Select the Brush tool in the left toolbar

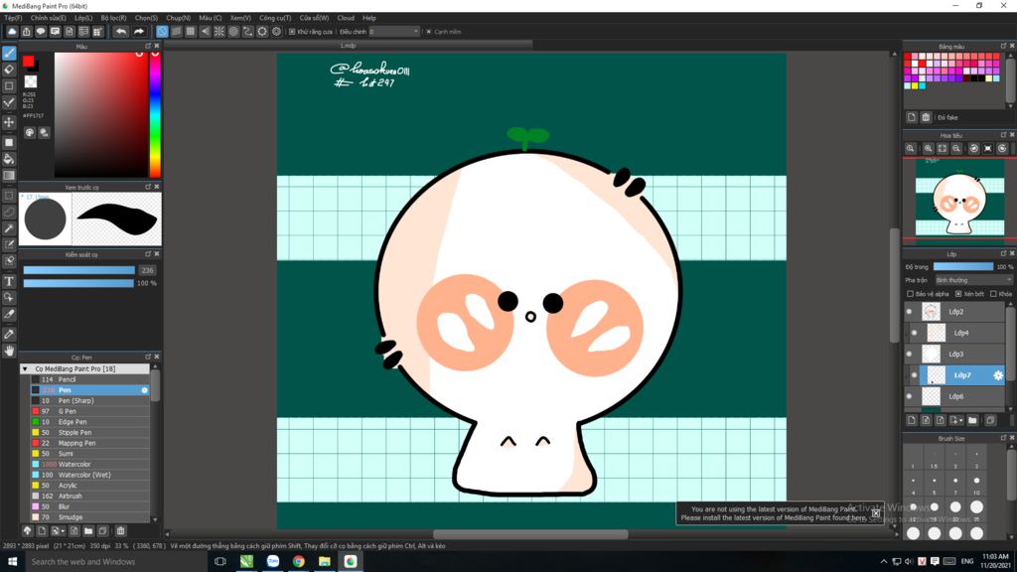[9, 54]
